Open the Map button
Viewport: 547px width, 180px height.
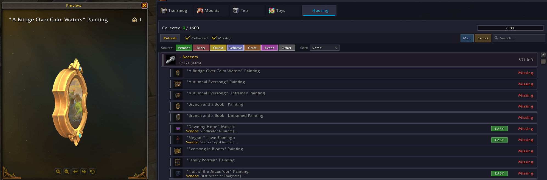coord(467,38)
